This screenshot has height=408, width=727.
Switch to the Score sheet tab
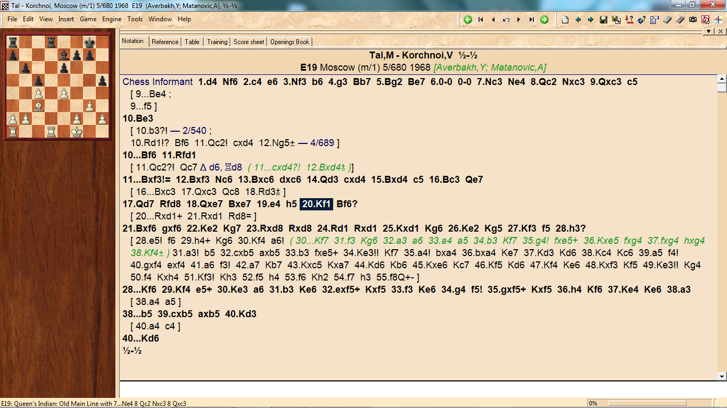click(249, 42)
